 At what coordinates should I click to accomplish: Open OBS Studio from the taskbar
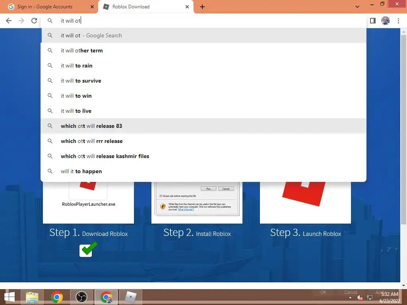[81, 297]
